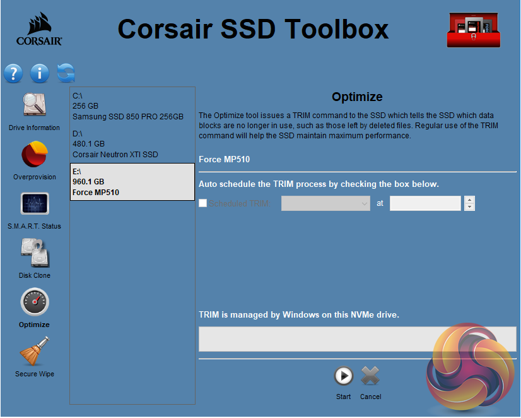Launch the Disk Clone tool
Screen dimensions: 521x418
(34, 254)
